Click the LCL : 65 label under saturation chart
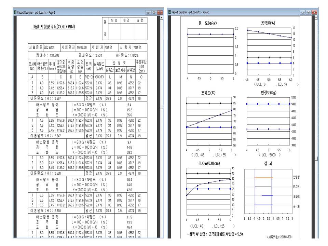328x246 pixels. pyautogui.click(x=220, y=155)
